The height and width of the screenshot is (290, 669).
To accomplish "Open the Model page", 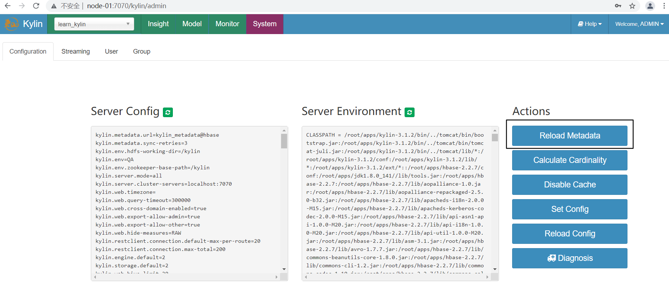I will (x=192, y=24).
